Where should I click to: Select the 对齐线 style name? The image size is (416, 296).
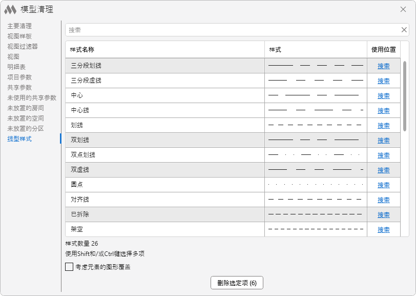[x=80, y=200]
